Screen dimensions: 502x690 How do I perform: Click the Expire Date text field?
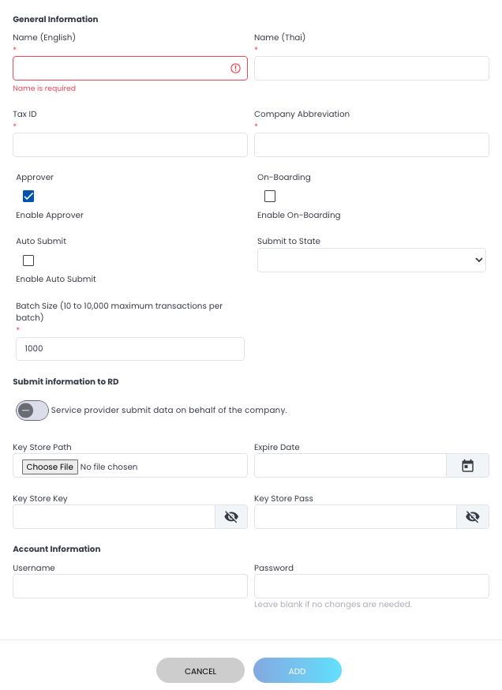[350, 466]
